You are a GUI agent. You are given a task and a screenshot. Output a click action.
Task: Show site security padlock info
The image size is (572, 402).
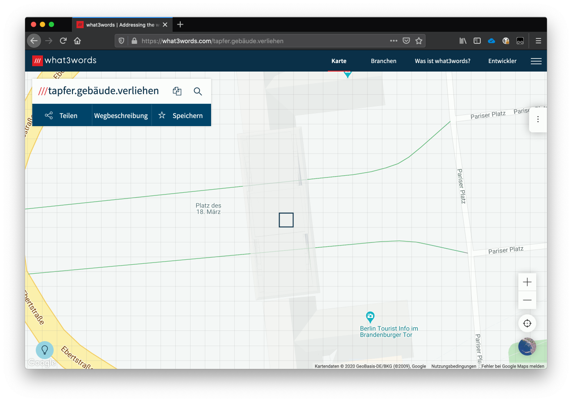(134, 41)
